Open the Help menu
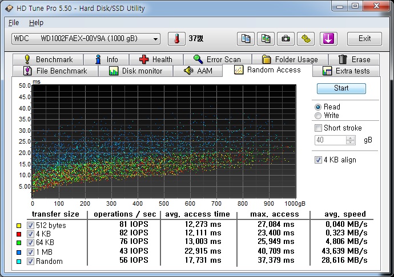The height and width of the screenshot is (277, 394). (x=36, y=23)
